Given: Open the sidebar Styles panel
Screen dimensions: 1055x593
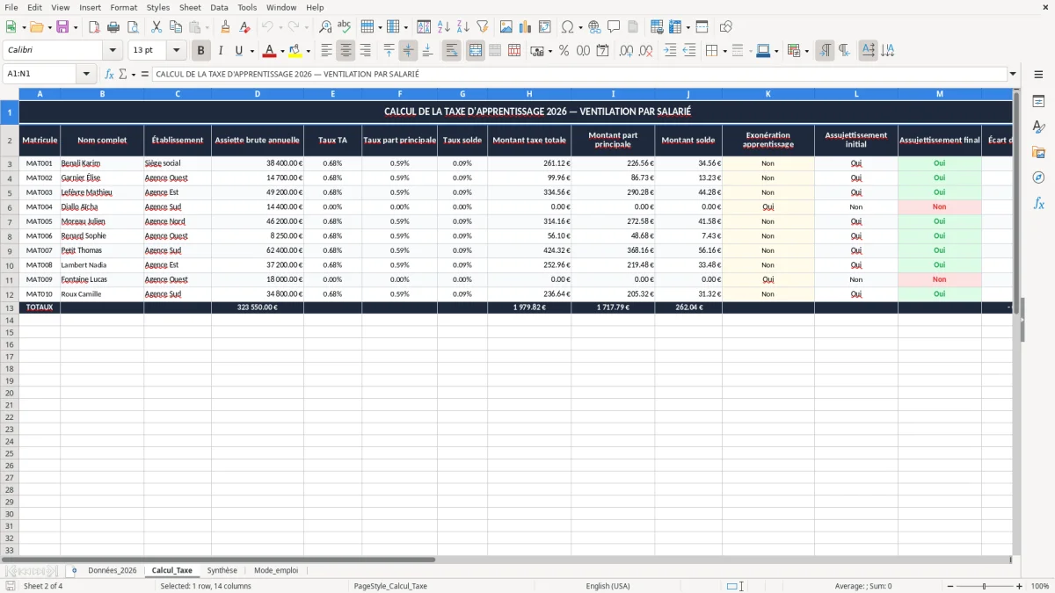Looking at the screenshot, I should click(x=1038, y=127).
